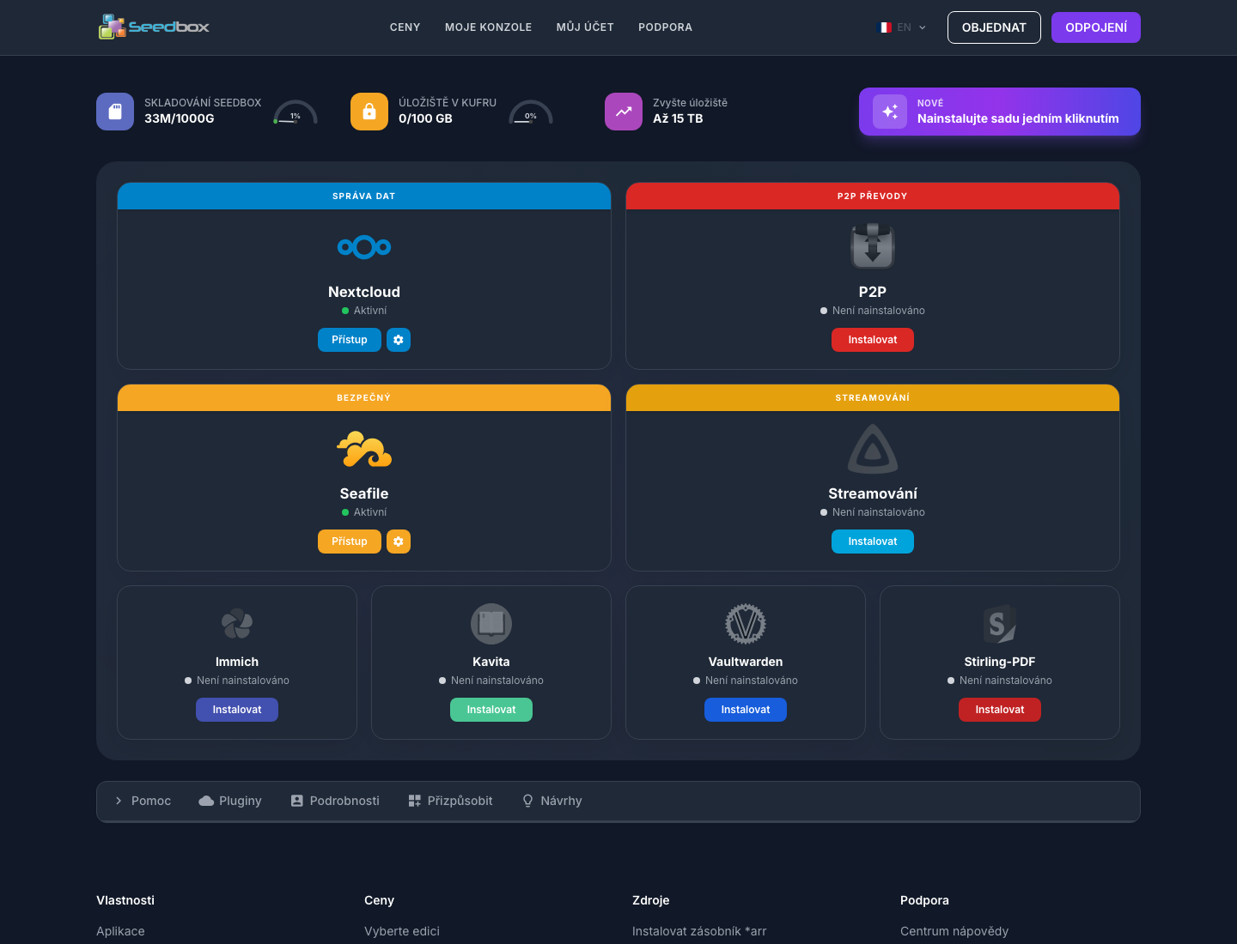Click the Kavita book icon
Viewport: 1237px width, 944px height.
491,624
